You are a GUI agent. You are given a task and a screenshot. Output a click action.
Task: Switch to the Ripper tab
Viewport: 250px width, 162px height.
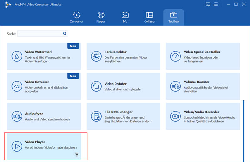coord(101,17)
